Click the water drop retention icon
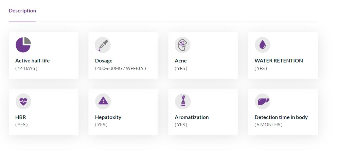 [262, 45]
